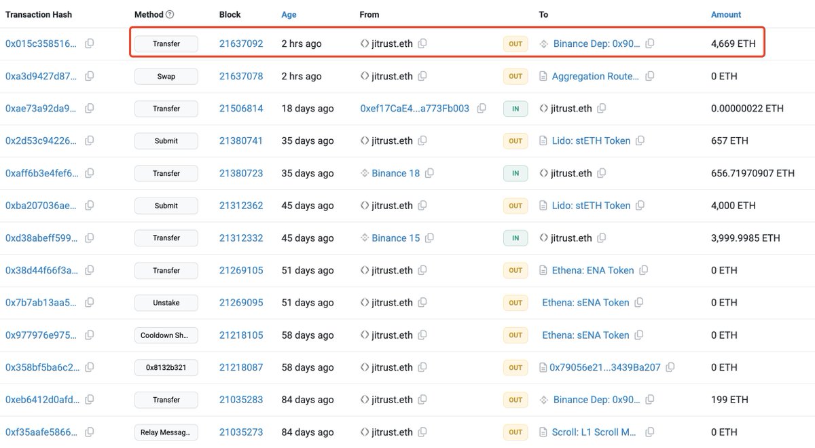The height and width of the screenshot is (448, 815).
Task: Copy transaction hash 0x015c358516
Action: click(89, 43)
